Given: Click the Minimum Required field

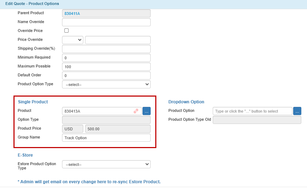Looking at the screenshot, I should pyautogui.click(x=106, y=58).
